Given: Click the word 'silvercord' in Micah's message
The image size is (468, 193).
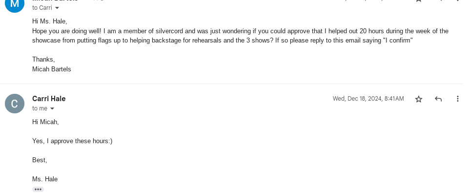Looking at the screenshot, I should pos(169,31).
